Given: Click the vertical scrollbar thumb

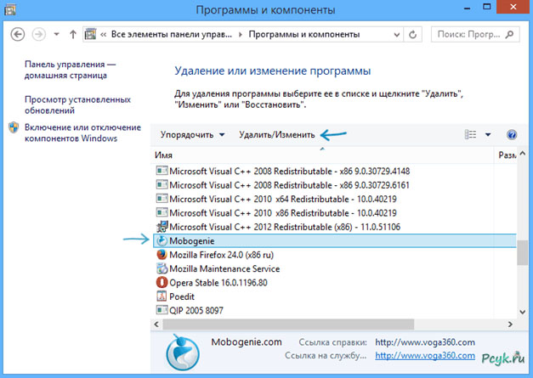Looking at the screenshot, I should [523, 252].
